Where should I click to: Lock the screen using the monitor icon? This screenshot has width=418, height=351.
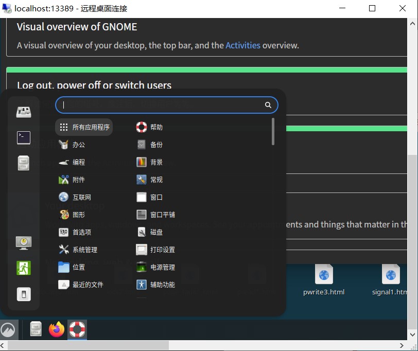[x=24, y=243]
